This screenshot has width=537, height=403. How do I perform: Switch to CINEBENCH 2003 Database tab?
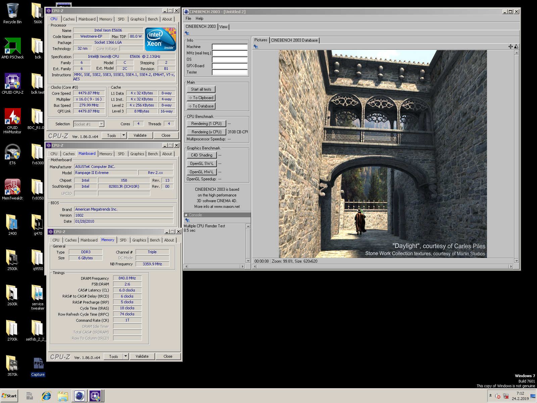(294, 40)
